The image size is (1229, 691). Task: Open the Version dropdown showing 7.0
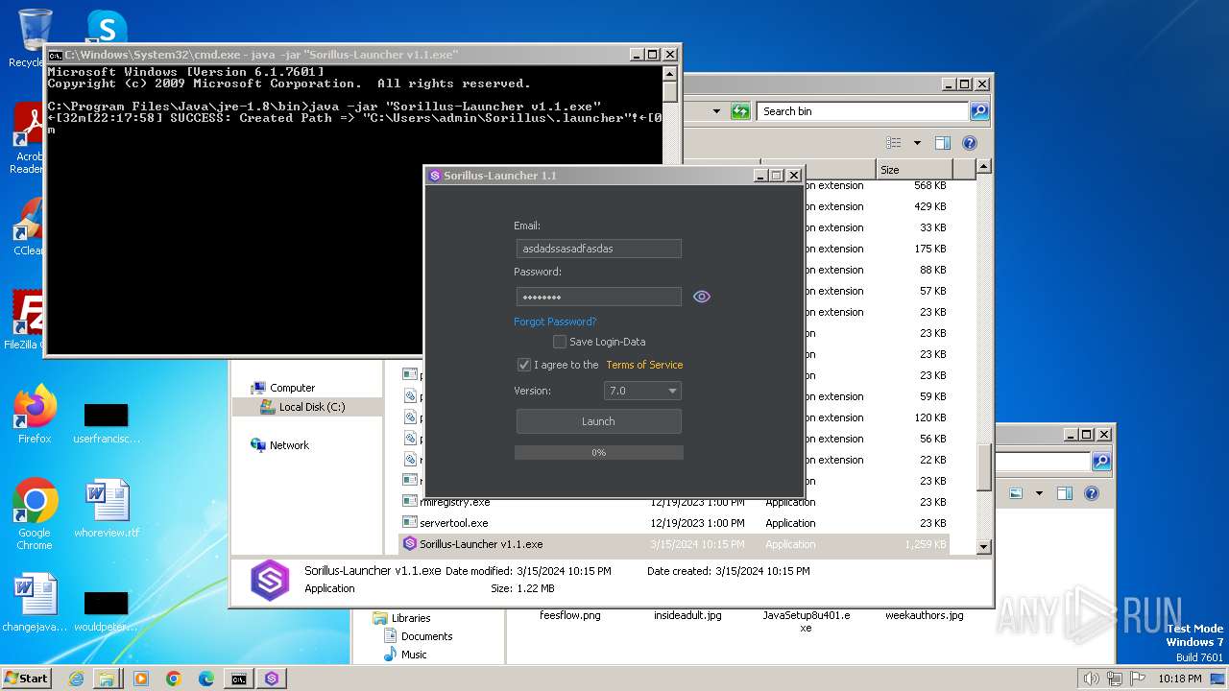[x=642, y=391]
